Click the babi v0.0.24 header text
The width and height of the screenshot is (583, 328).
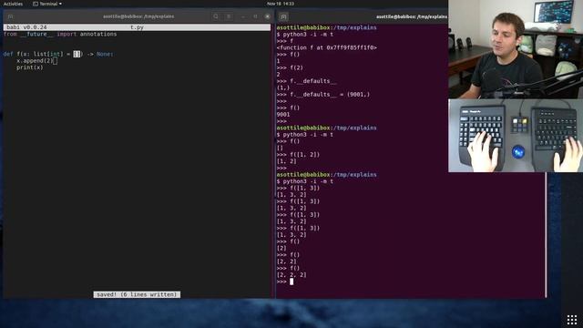(x=26, y=27)
